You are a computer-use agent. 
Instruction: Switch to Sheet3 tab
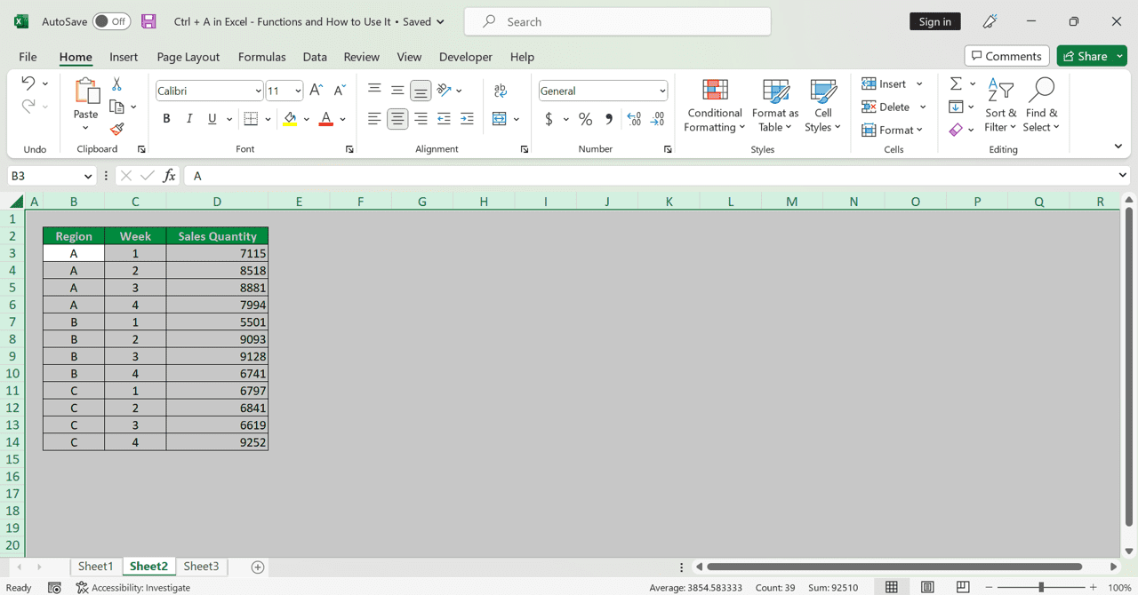point(201,567)
